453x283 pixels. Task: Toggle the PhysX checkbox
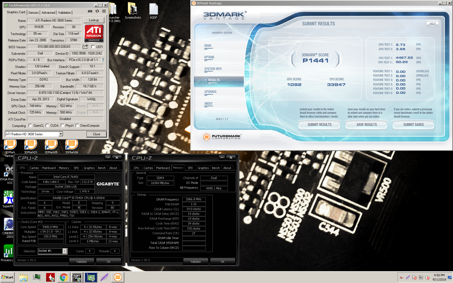(x=62, y=125)
